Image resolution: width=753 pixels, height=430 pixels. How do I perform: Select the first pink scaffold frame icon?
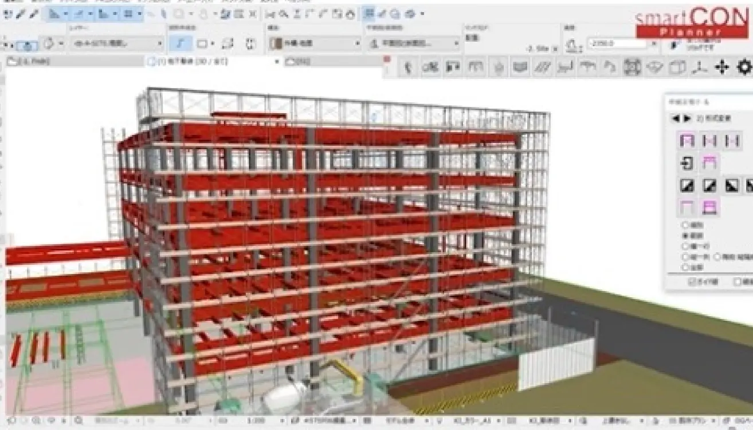687,141
